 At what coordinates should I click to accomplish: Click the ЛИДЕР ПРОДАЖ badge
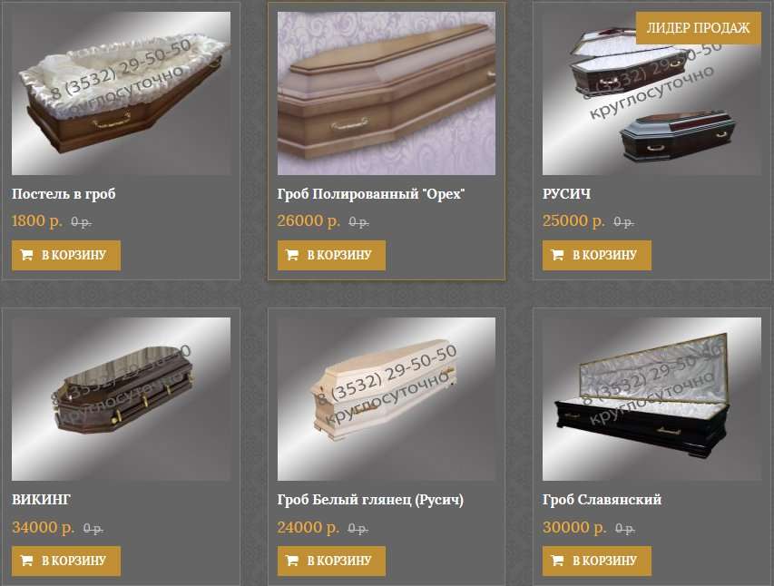[x=698, y=28]
